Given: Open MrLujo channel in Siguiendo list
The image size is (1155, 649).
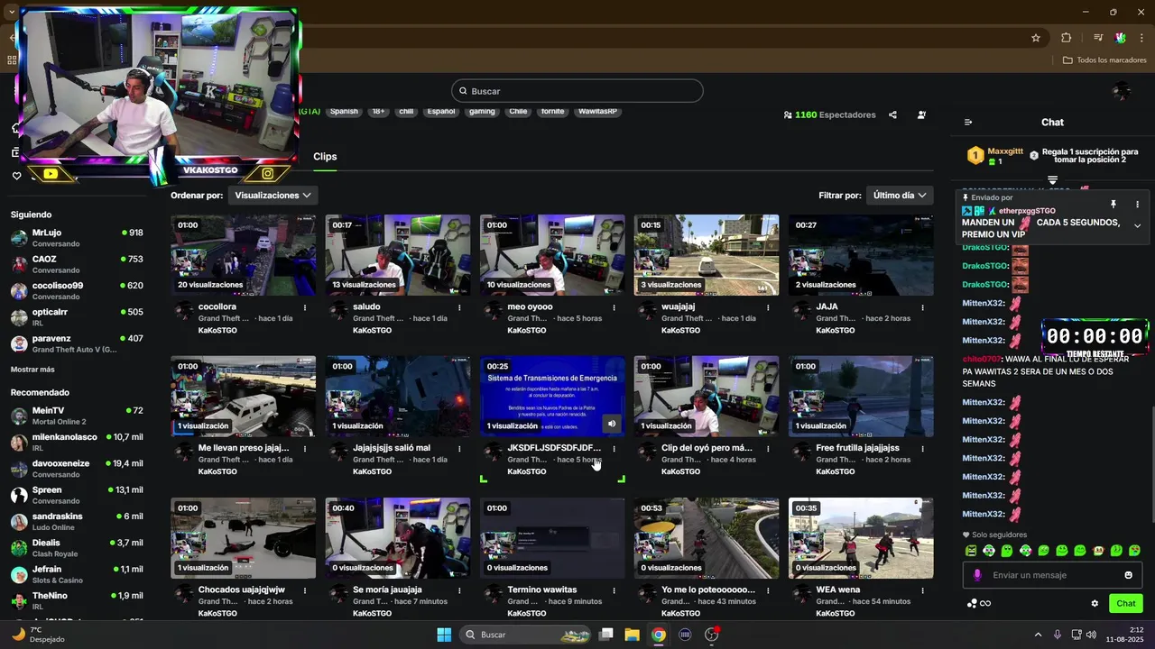Looking at the screenshot, I should 77,238.
